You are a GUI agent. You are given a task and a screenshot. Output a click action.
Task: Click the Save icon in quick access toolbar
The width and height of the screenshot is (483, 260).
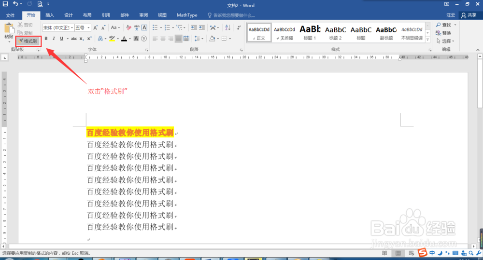5,4
